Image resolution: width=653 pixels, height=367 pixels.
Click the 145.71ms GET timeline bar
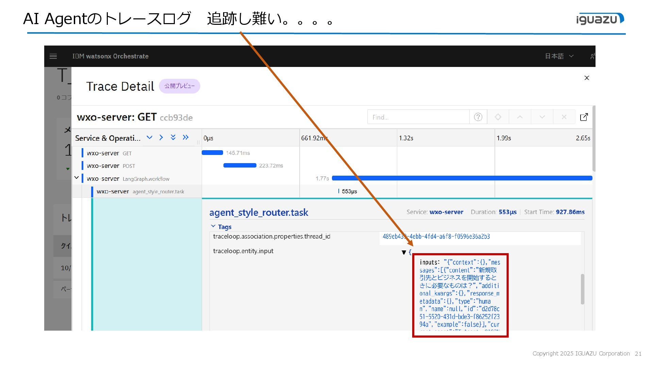pos(213,153)
